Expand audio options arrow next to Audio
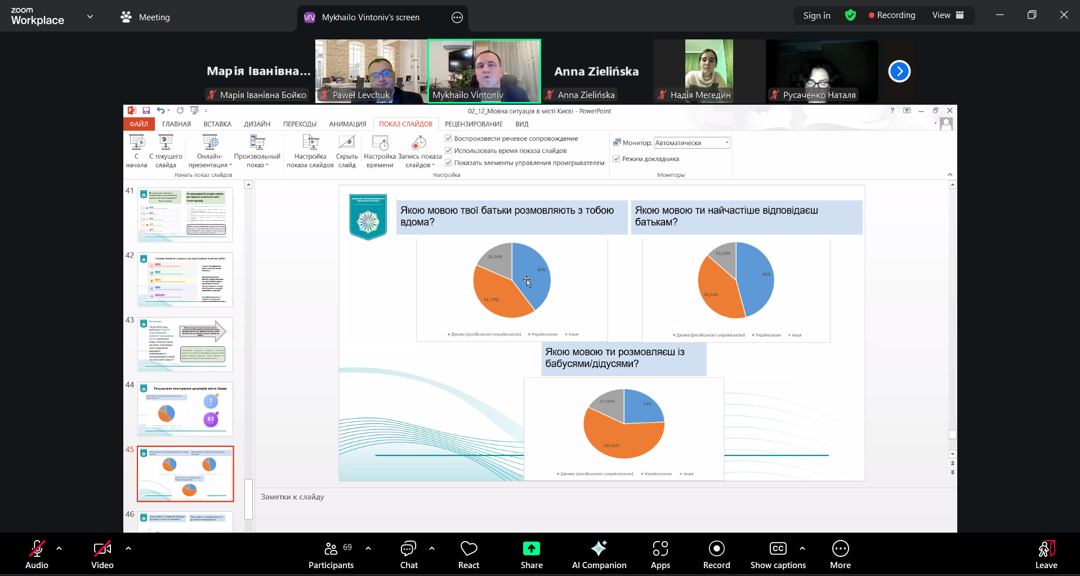This screenshot has height=576, width=1080. click(x=59, y=548)
